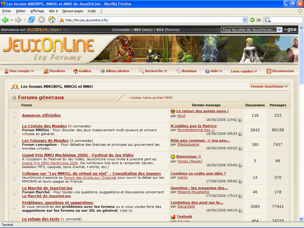
Task: Click the JeuxOnLine Les Forums banner logo
Action: point(48,49)
